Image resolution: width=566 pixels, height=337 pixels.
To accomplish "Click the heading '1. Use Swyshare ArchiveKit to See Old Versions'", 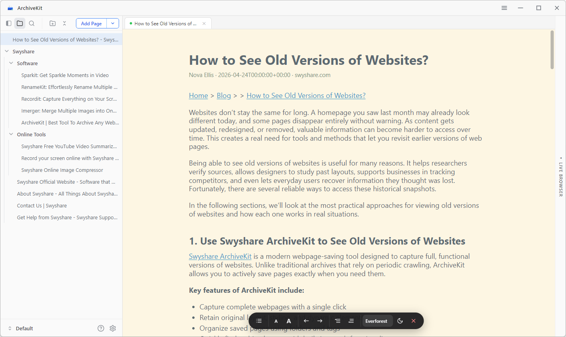I will pyautogui.click(x=327, y=241).
